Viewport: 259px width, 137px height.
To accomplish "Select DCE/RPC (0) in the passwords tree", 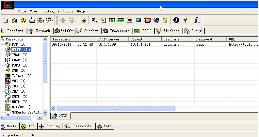I will 23,107.
